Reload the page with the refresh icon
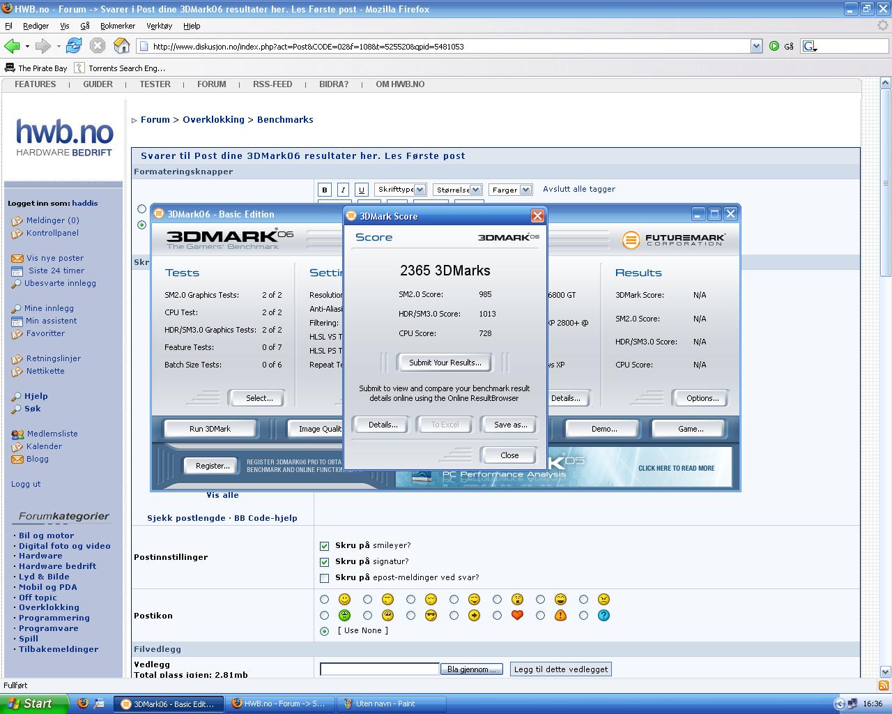Image resolution: width=892 pixels, height=714 pixels. point(74,46)
